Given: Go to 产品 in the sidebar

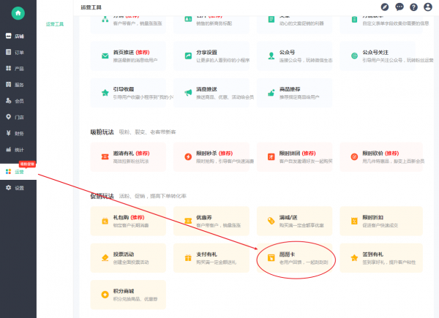Looking at the screenshot, I should [18, 69].
